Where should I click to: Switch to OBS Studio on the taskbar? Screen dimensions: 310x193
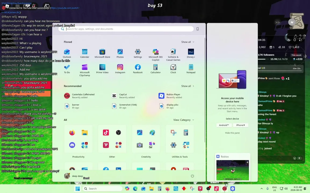pyautogui.click(x=208, y=189)
